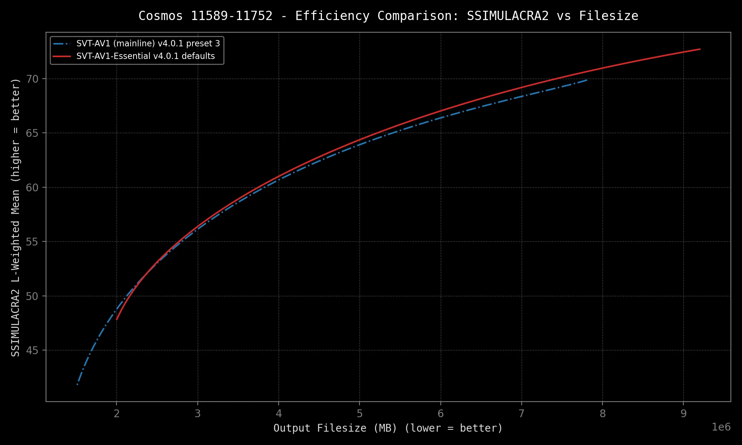Click the x-axis label Output Filesize

388,428
